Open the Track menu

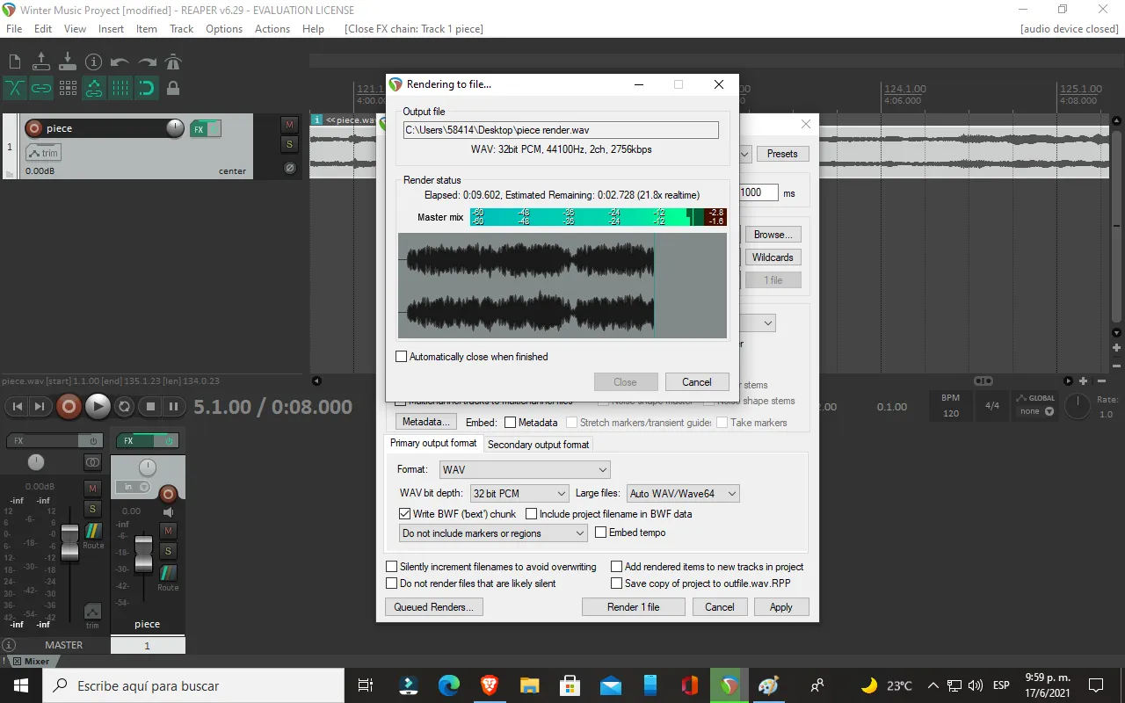[x=182, y=28]
